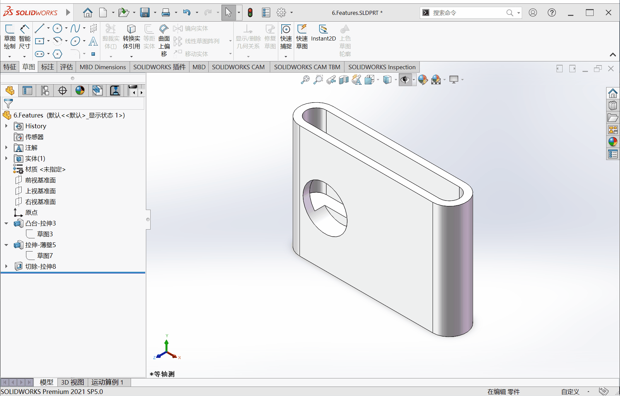
Task: Open the ConfigurationManager tab icon
Action: tap(45, 90)
